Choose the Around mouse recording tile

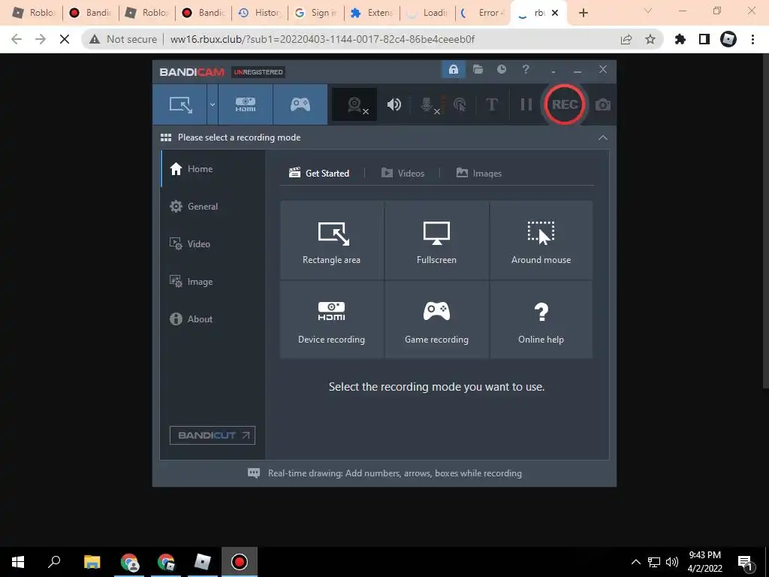pyautogui.click(x=541, y=240)
